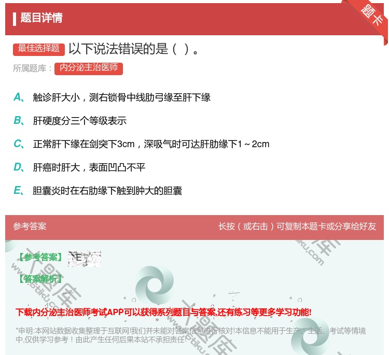Click the 题目详情 header title

coord(41,18)
